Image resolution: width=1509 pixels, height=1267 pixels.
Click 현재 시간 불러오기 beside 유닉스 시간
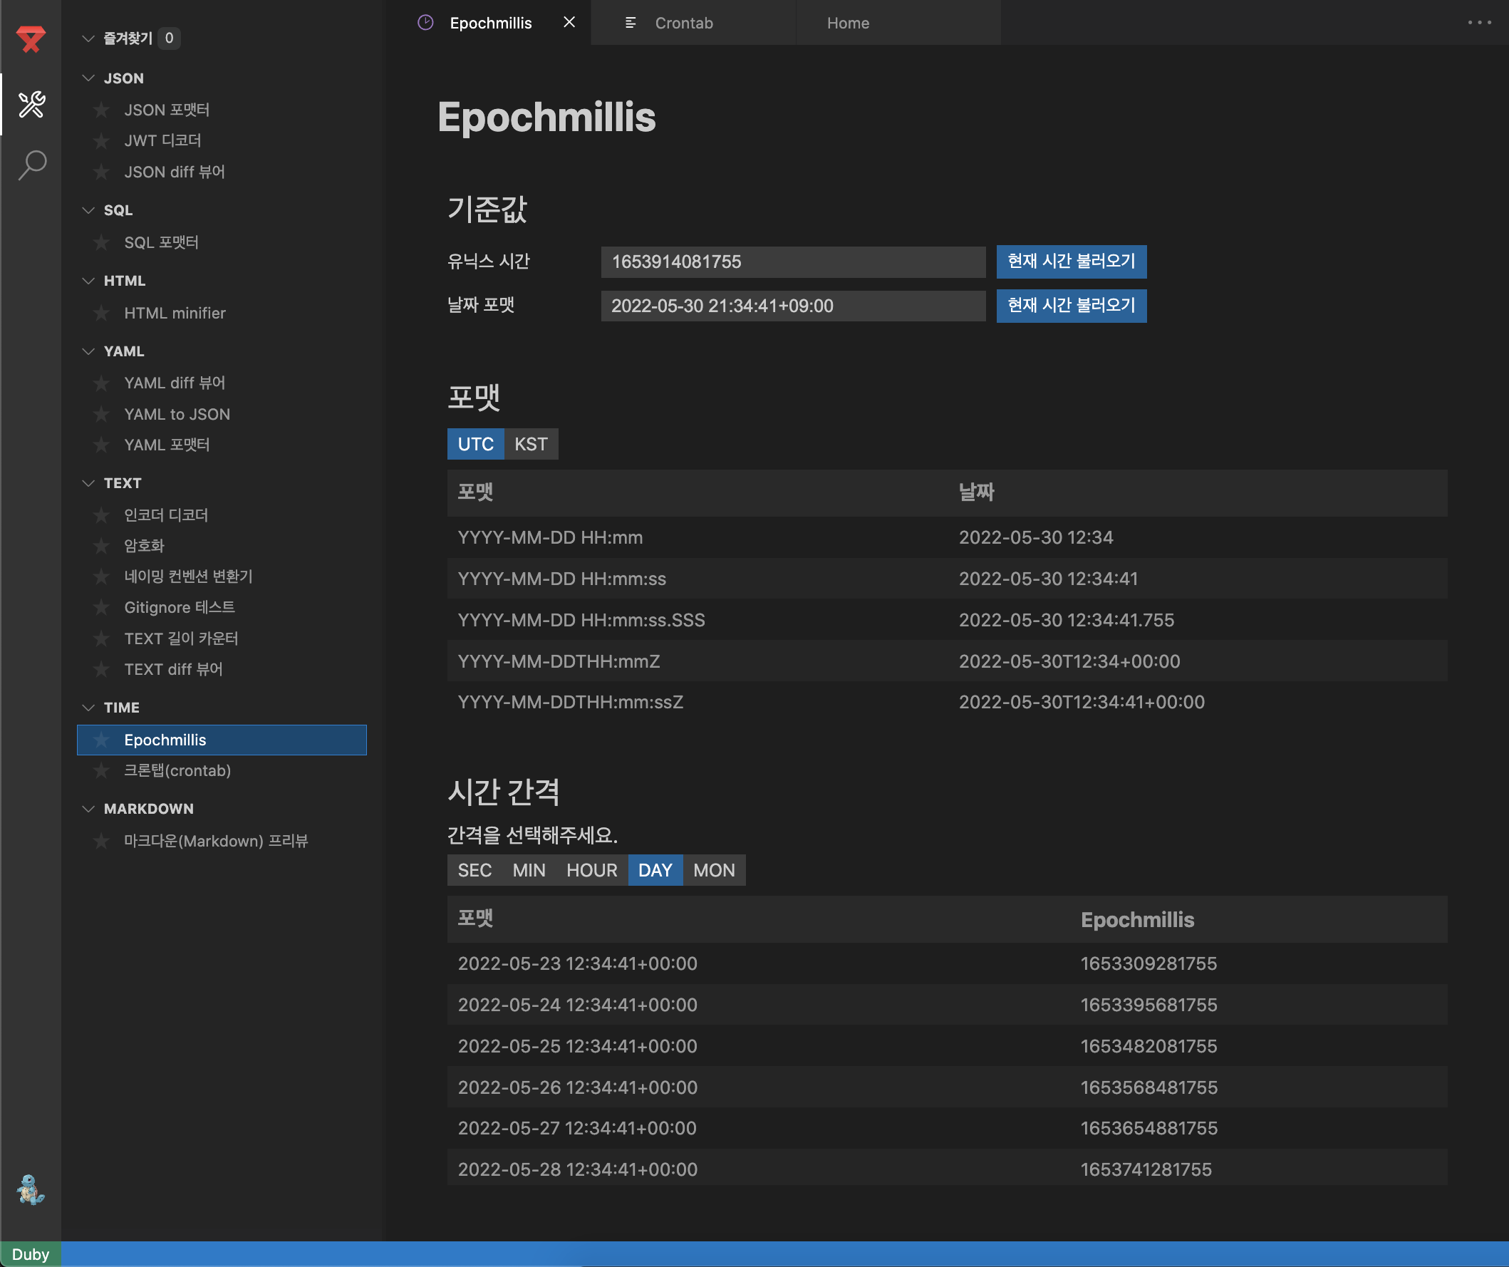1070,262
